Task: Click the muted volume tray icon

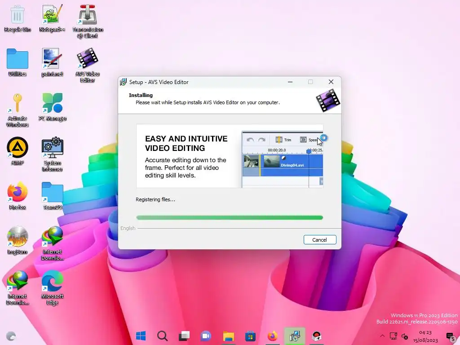Action: 405,336
